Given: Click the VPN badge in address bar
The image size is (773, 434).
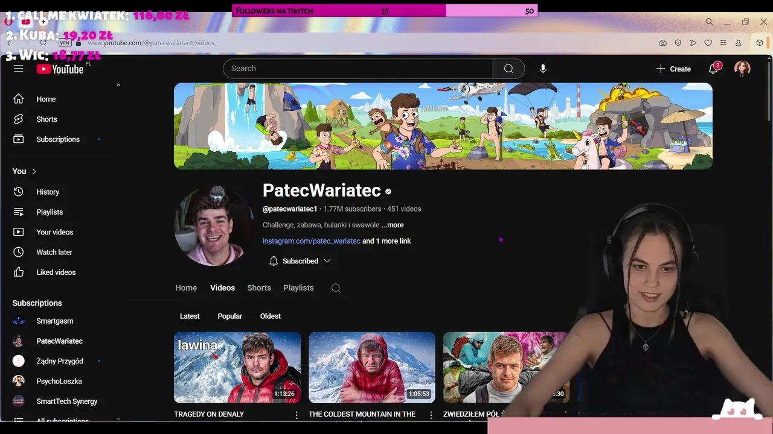Looking at the screenshot, I should click(x=65, y=43).
